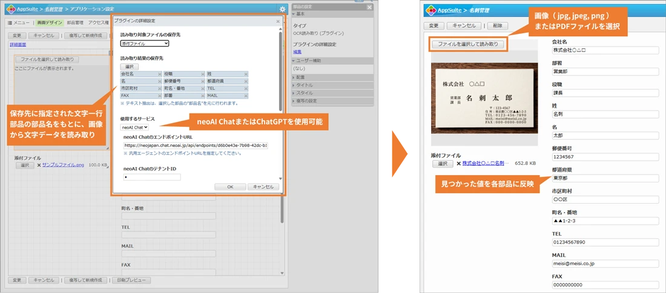666x293 pixels.
Task: Remove the 町名・番地 tag with its X
Action: coord(203,89)
